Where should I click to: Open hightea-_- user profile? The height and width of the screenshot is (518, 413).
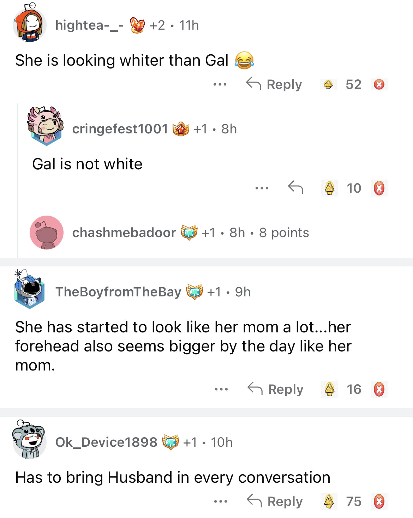tap(89, 25)
